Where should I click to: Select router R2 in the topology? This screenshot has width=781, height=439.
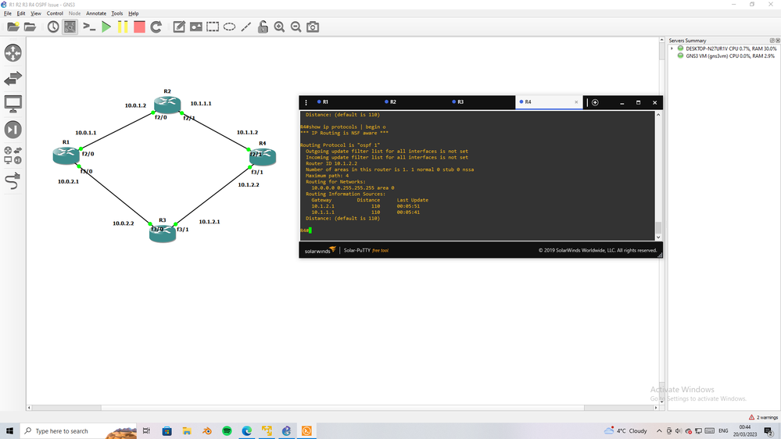pos(167,105)
